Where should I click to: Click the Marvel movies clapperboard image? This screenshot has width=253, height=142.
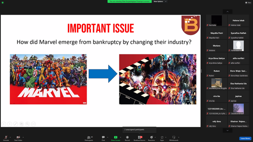158,79
